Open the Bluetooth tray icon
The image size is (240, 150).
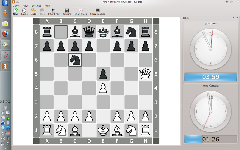[8, 138]
